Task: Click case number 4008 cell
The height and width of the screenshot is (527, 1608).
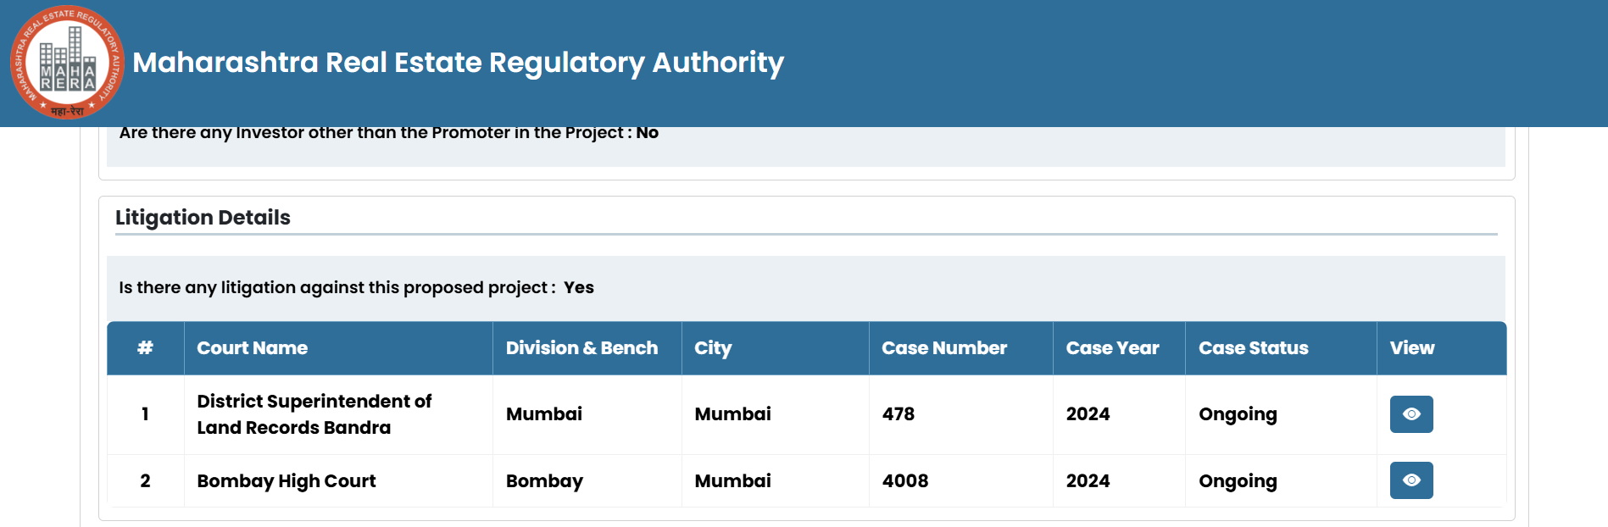Action: [x=904, y=481]
